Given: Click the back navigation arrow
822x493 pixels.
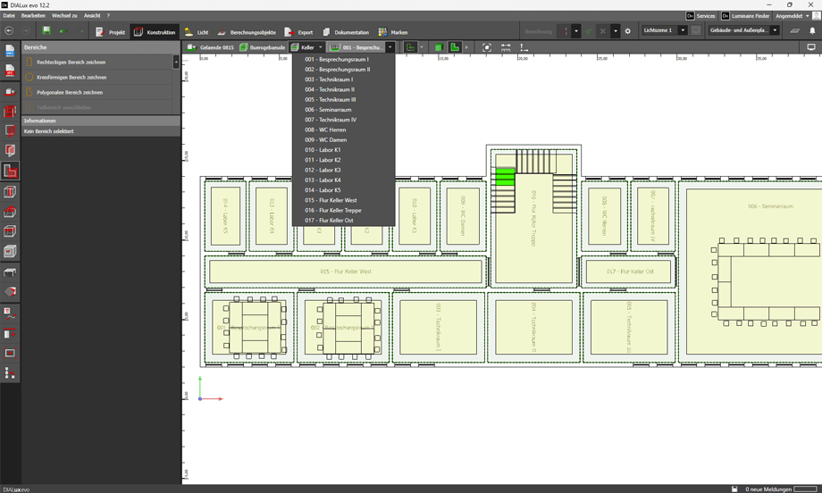Looking at the screenshot, I should click(x=10, y=31).
